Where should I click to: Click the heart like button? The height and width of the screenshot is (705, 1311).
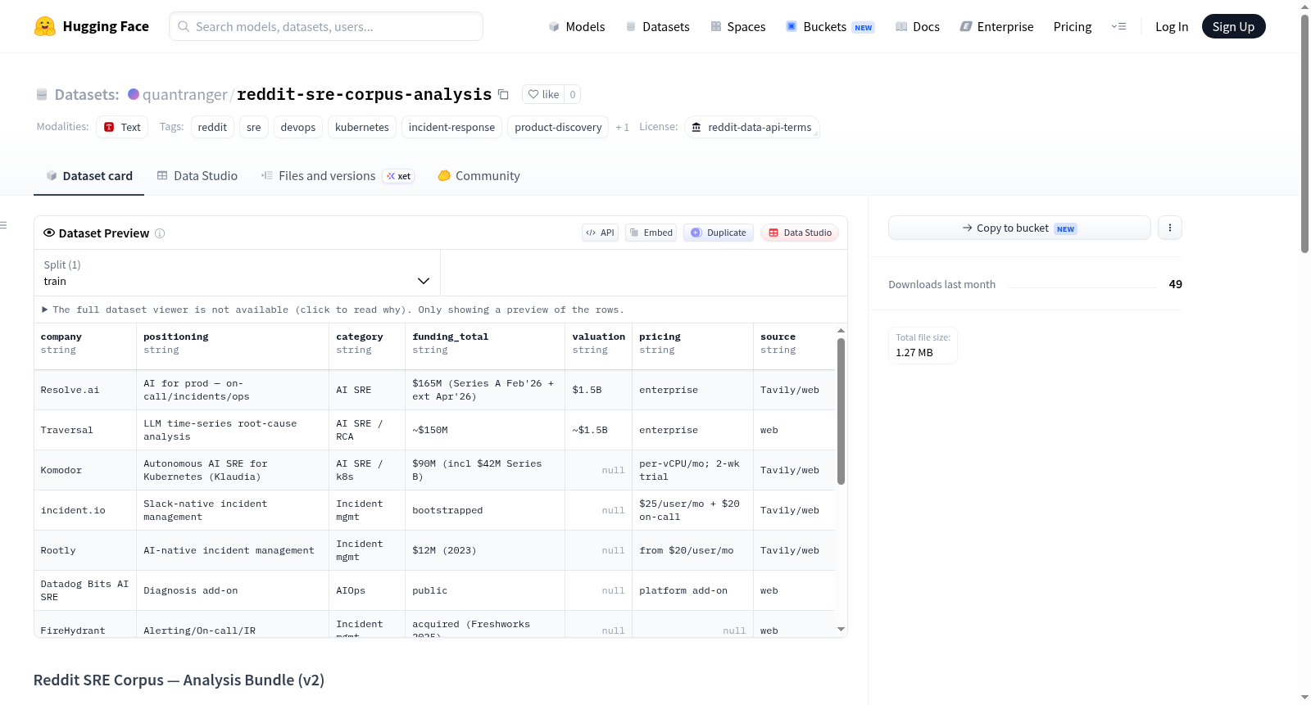(543, 94)
